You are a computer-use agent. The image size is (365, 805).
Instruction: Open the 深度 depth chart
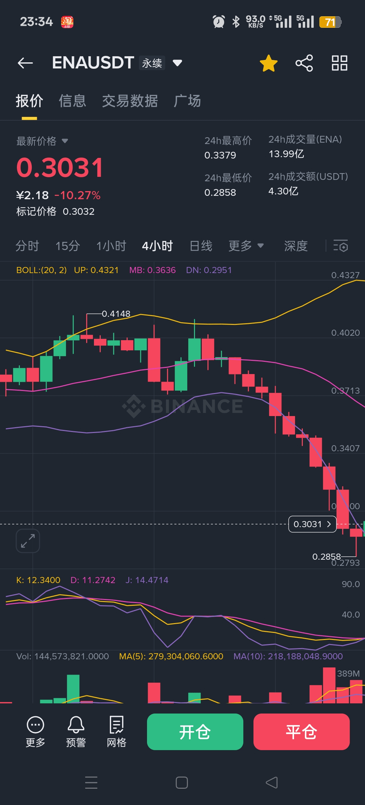click(x=296, y=246)
